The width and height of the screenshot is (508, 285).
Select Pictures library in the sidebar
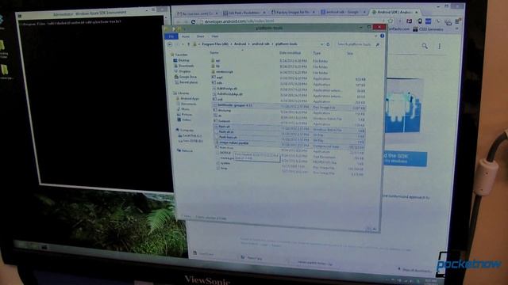(x=186, y=114)
